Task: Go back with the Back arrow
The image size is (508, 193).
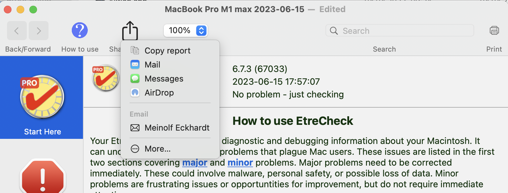Action: (x=17, y=31)
